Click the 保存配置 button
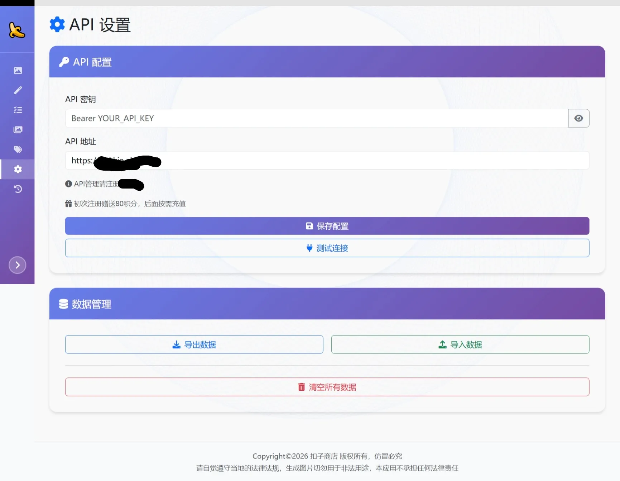The image size is (620, 481). point(327,226)
